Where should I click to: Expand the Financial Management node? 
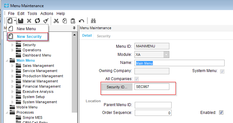coord(13,87)
